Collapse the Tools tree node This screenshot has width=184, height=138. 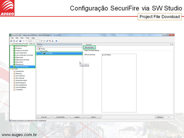(x=11, y=69)
